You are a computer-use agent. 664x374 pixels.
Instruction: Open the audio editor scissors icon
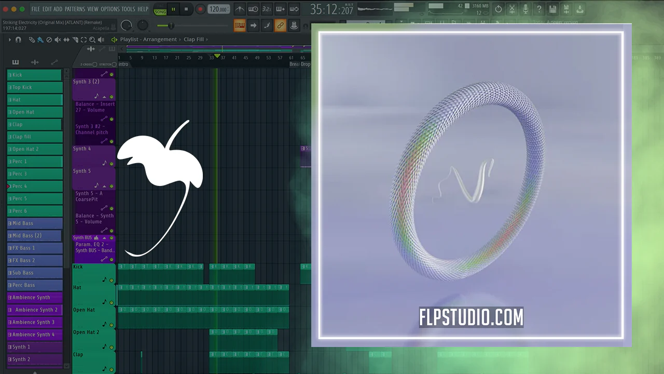coord(512,9)
